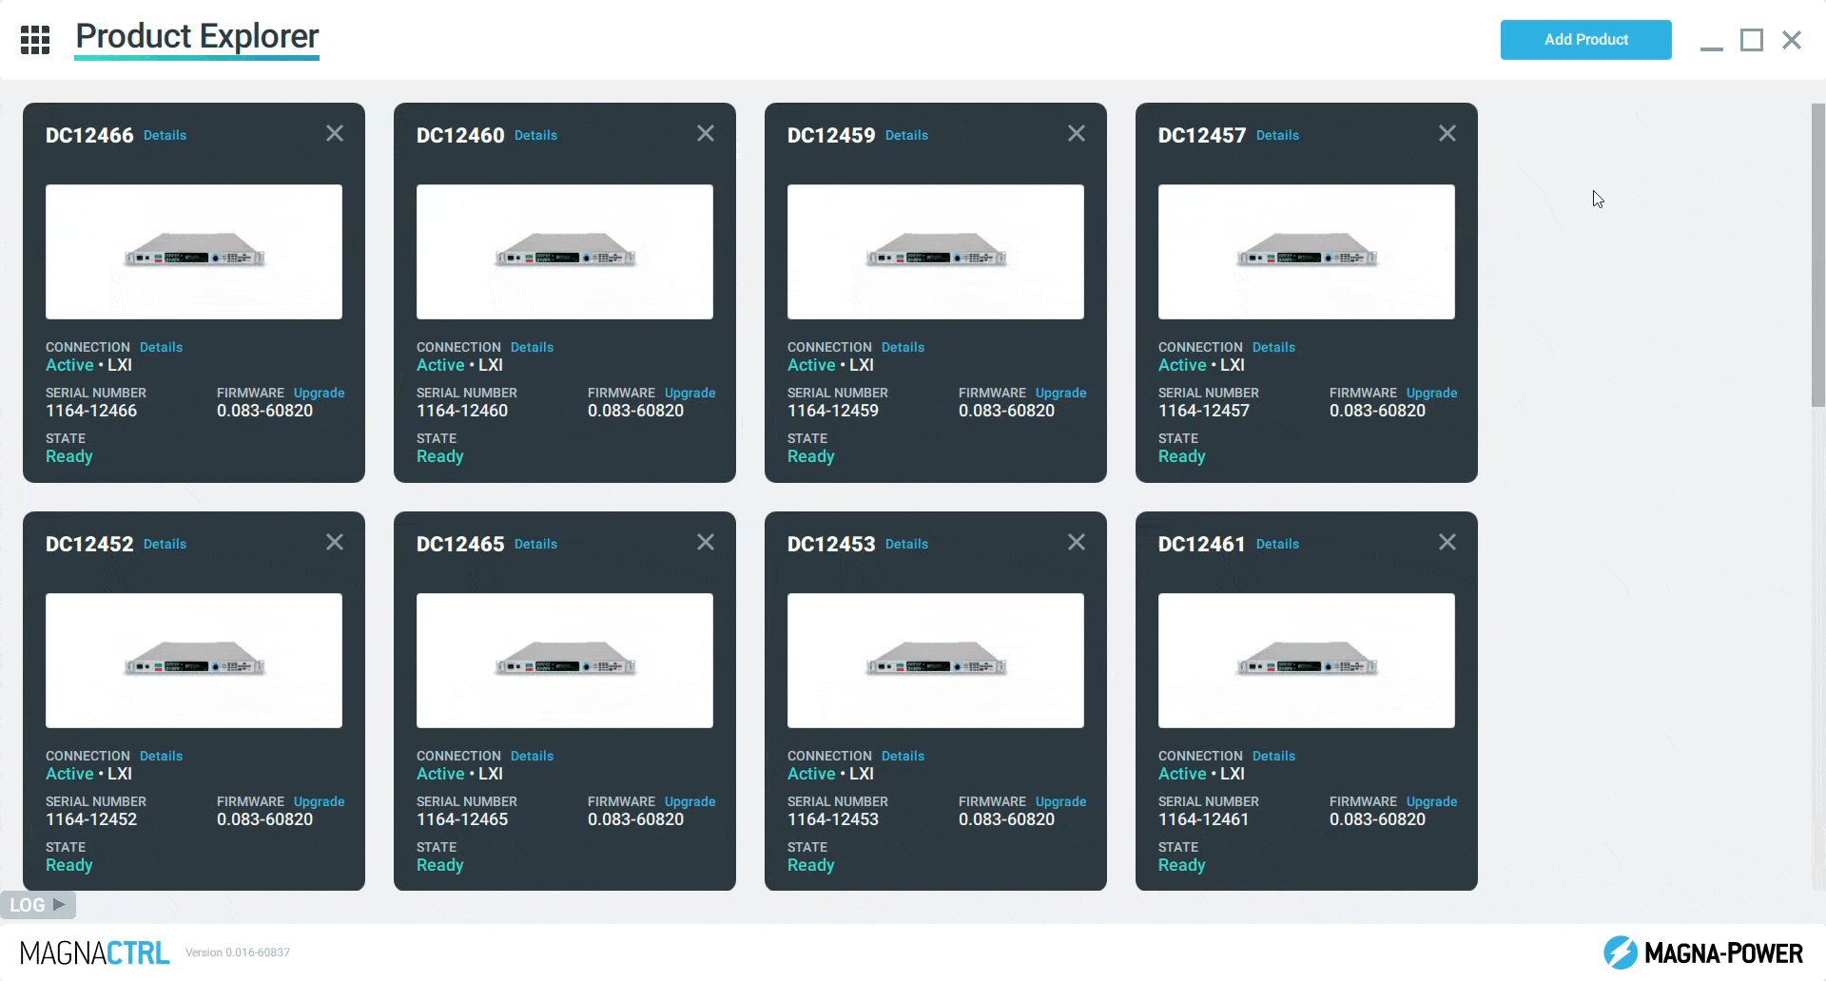The height and width of the screenshot is (981, 1826).
Task: Open Details next to DC12460 title
Action: pos(535,136)
